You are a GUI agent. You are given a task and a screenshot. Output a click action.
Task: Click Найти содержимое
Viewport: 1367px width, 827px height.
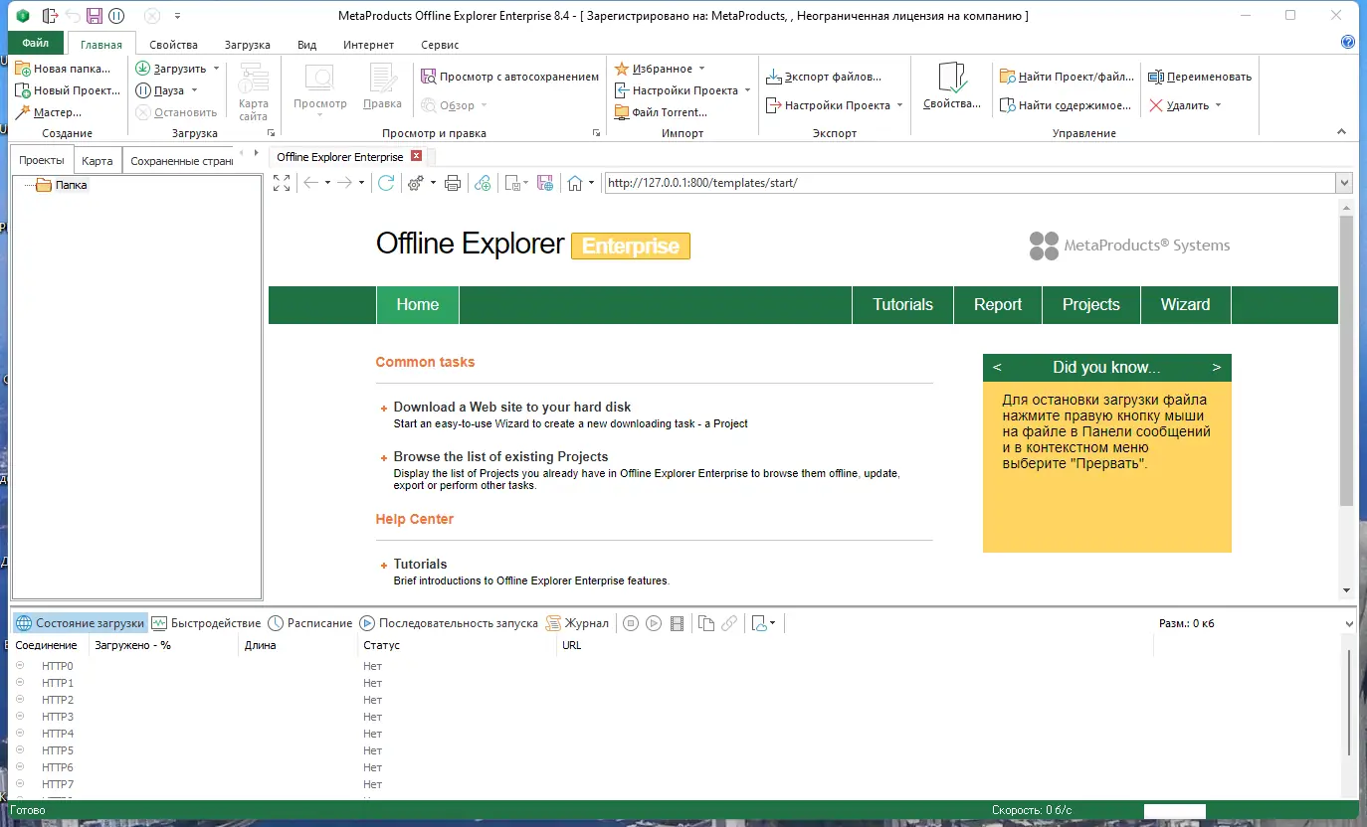(1066, 105)
